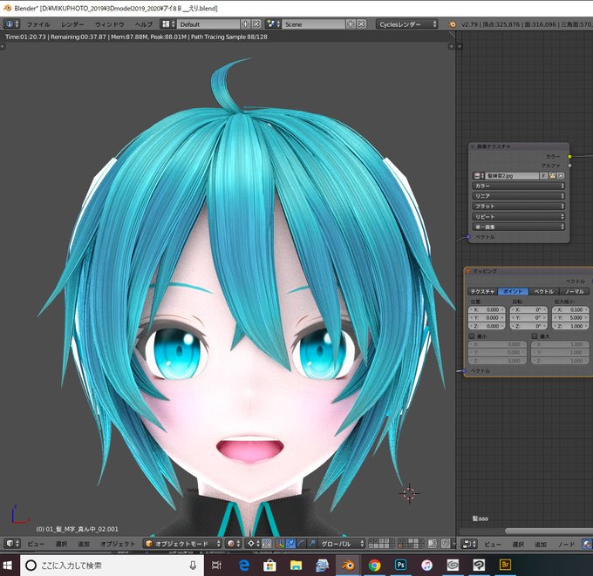Open image file icon in texture node

pyautogui.click(x=552, y=176)
